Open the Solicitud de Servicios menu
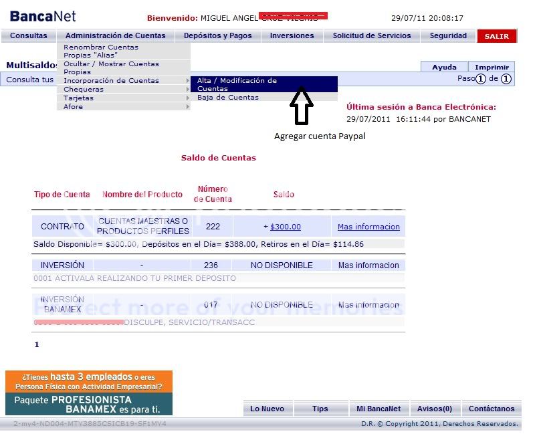The image size is (537, 434). 370,35
